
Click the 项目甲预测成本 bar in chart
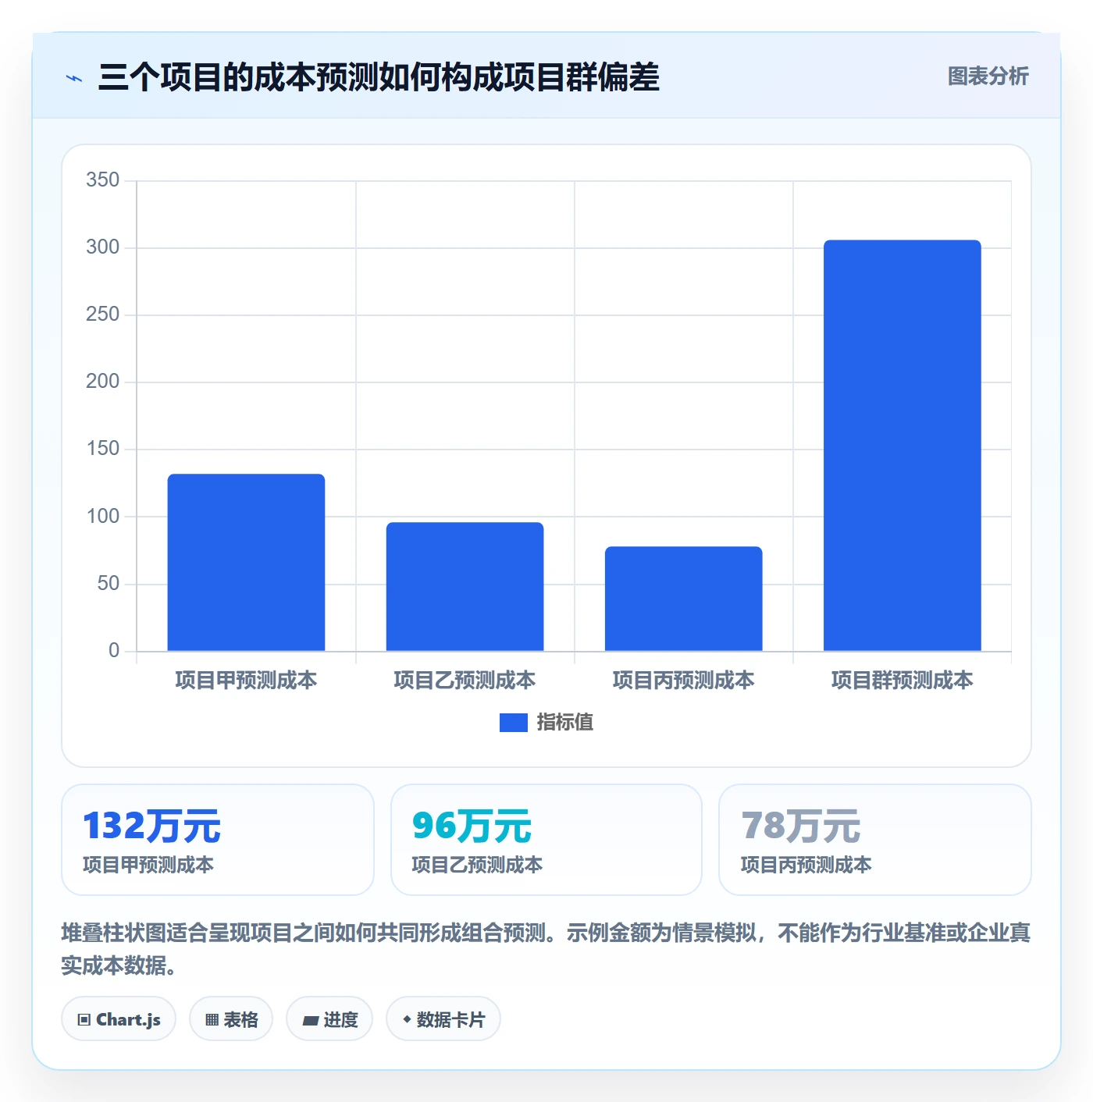[246, 562]
